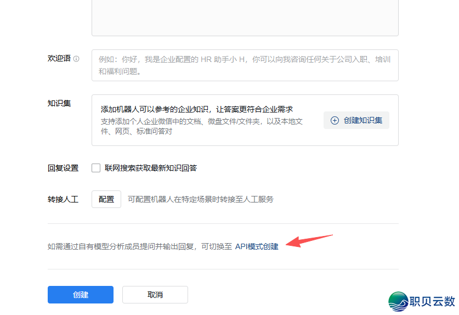The width and height of the screenshot is (459, 315).
Task: Click the 支持添加个人企业微信中的文档 description text
Action: (202, 126)
